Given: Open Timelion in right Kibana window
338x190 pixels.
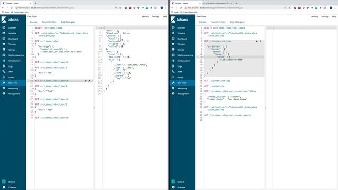Looking at the screenshot, I should pyautogui.click(x=182, y=44).
